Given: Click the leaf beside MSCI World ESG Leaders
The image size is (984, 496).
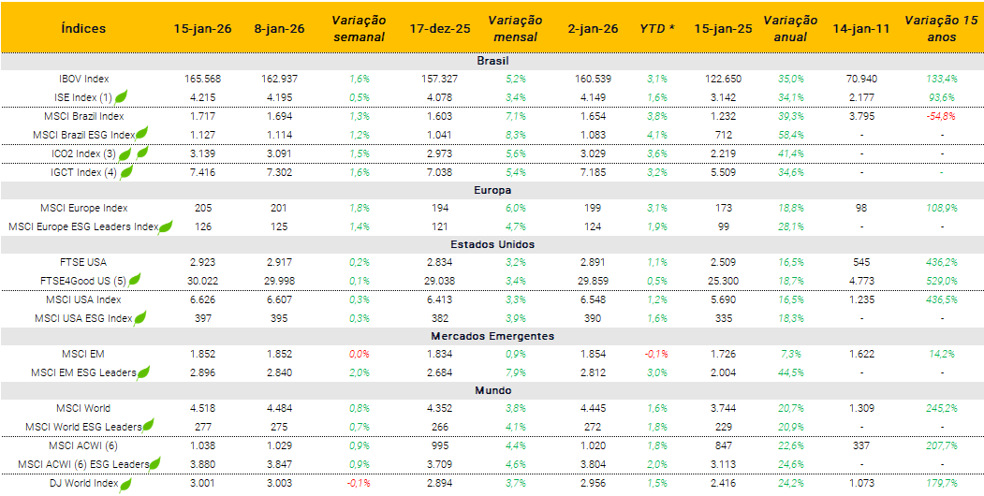Looking at the screenshot, I should 149,426.
